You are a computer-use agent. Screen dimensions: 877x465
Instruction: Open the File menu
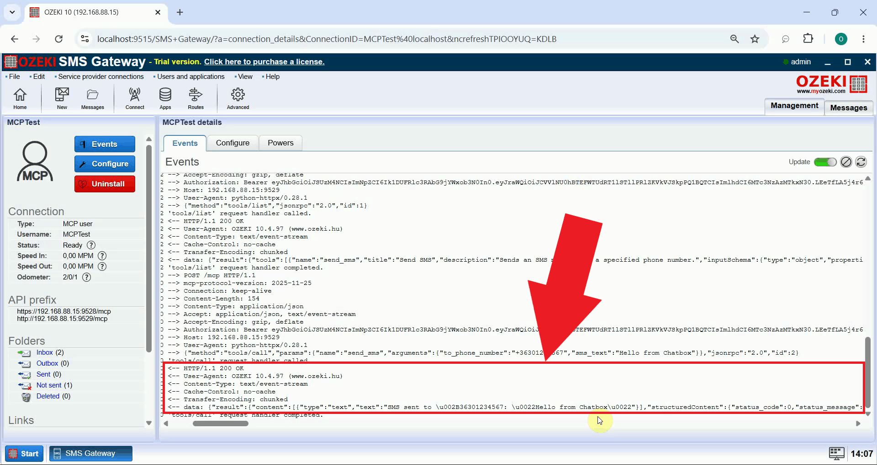tap(14, 77)
